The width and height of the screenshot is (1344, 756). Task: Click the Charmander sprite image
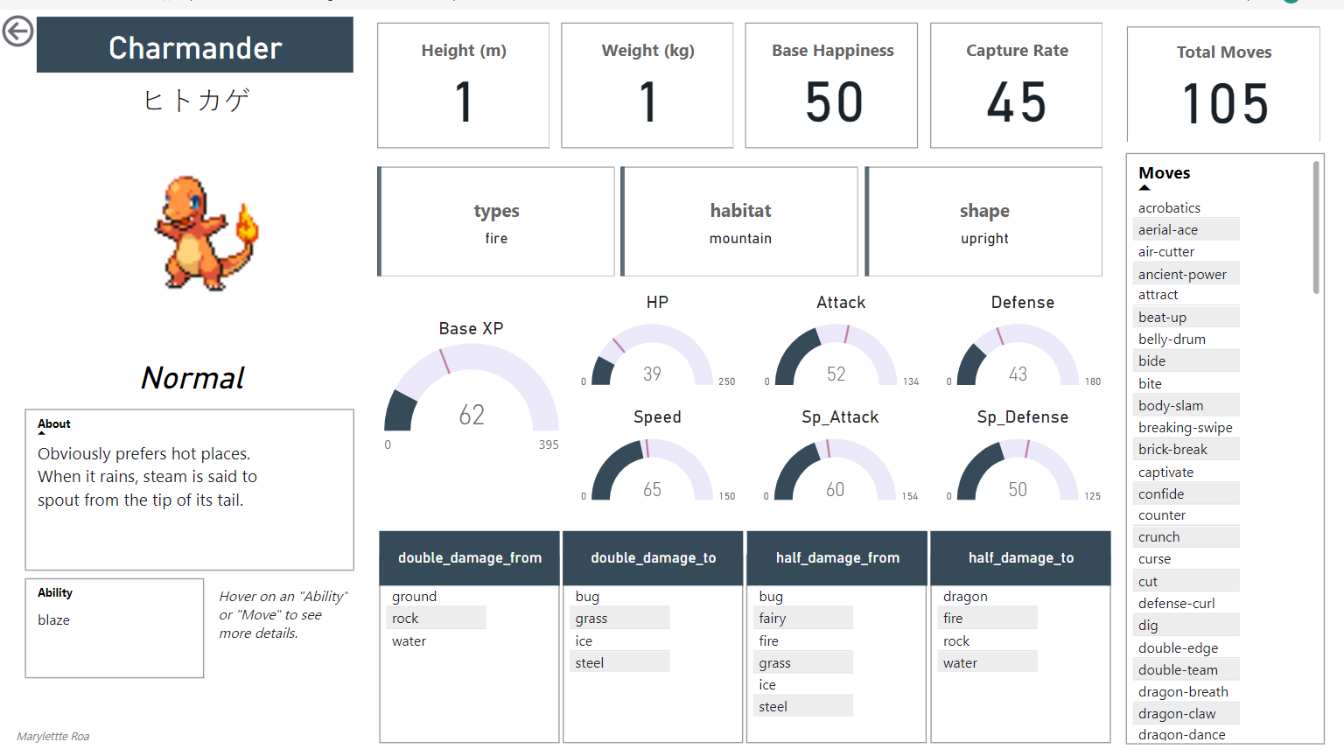click(206, 233)
